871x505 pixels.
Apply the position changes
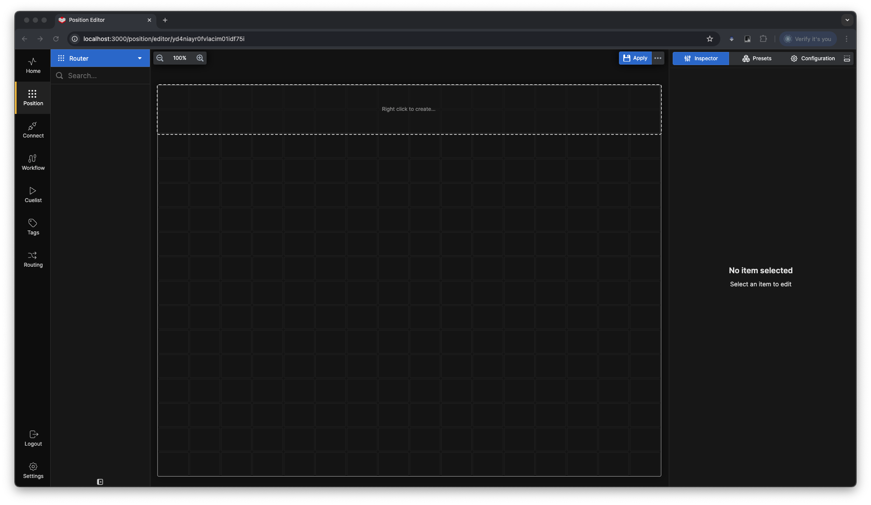point(635,58)
